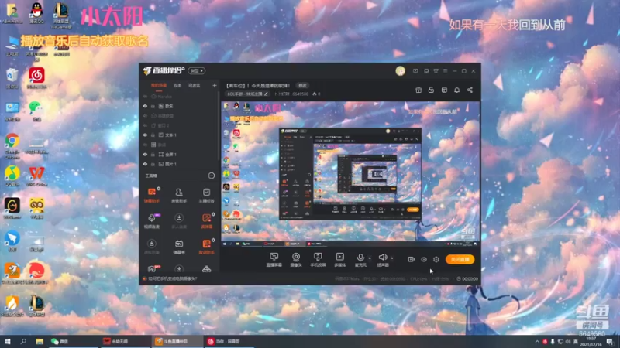The width and height of the screenshot is (620, 348).
Task: Hide the 图片1 source layer
Action: coord(145,164)
